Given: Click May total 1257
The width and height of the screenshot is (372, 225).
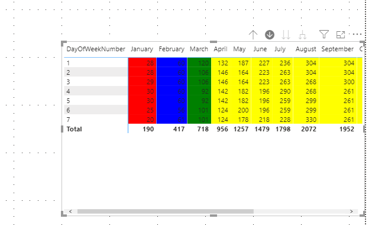Looking at the screenshot, I should pyautogui.click(x=241, y=129).
